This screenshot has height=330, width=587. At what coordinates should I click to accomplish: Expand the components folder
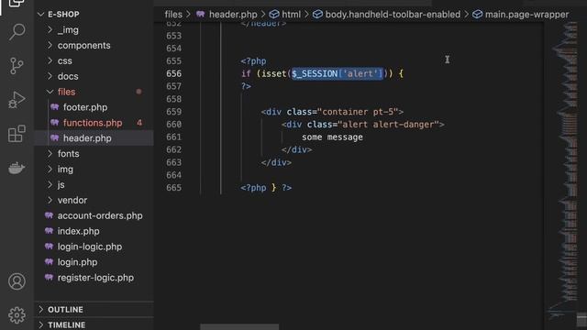[x=50, y=45]
